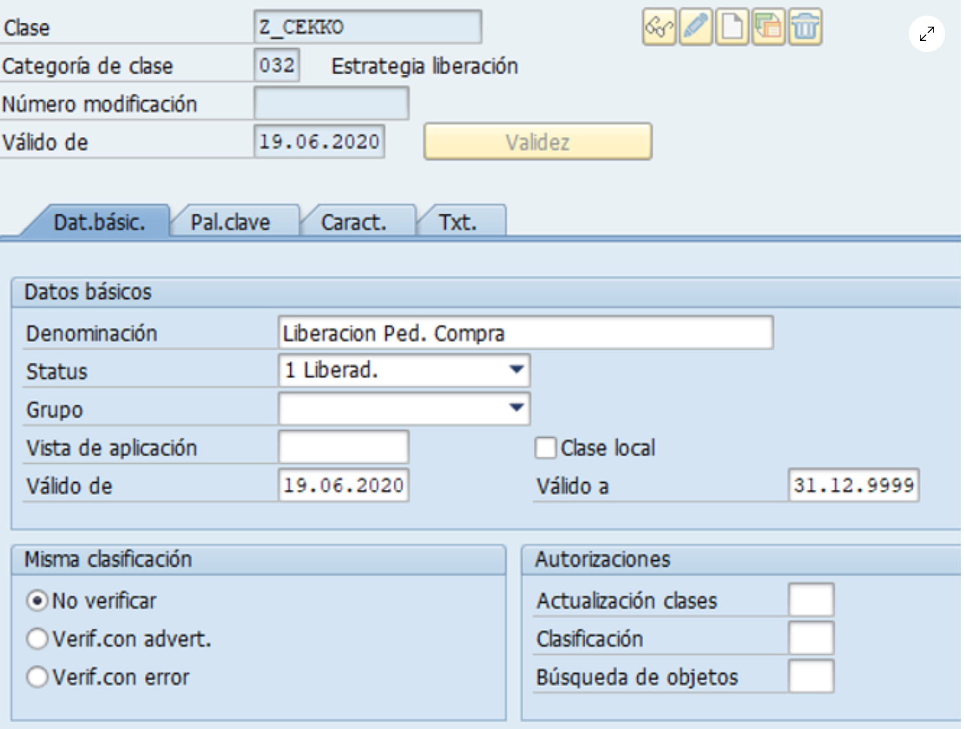Focus the Vista de aplicación field
Viewport: 964px width, 729px height.
click(x=343, y=448)
